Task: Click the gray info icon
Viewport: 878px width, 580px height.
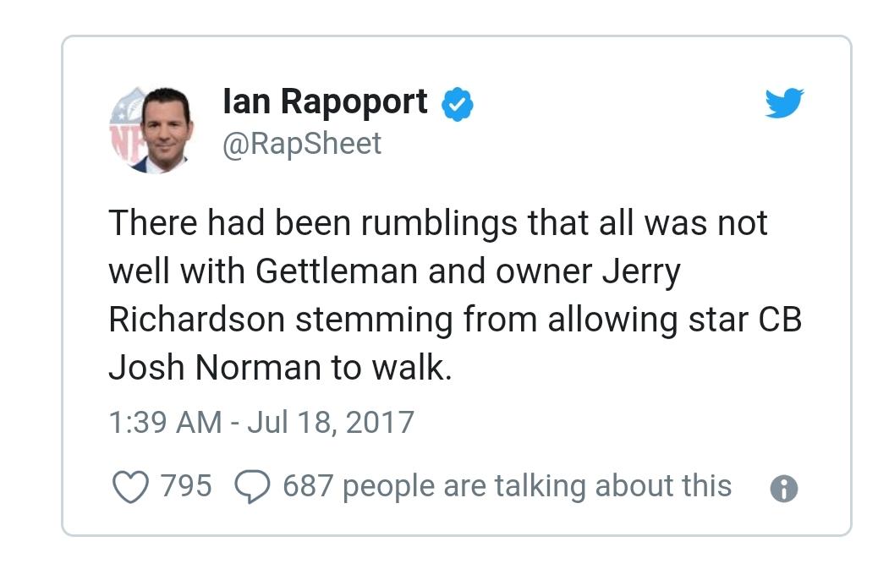Action: pos(784,489)
